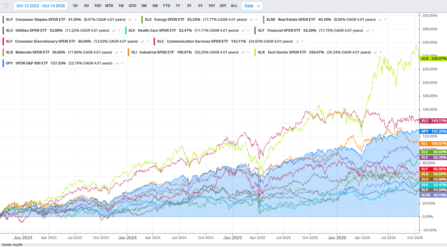
Task: Choose the 5Y range button
Action: click(200, 6)
